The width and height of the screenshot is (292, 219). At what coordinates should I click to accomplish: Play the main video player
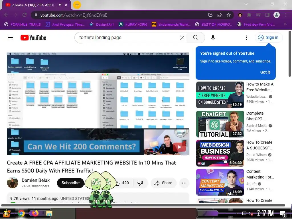tap(98, 104)
